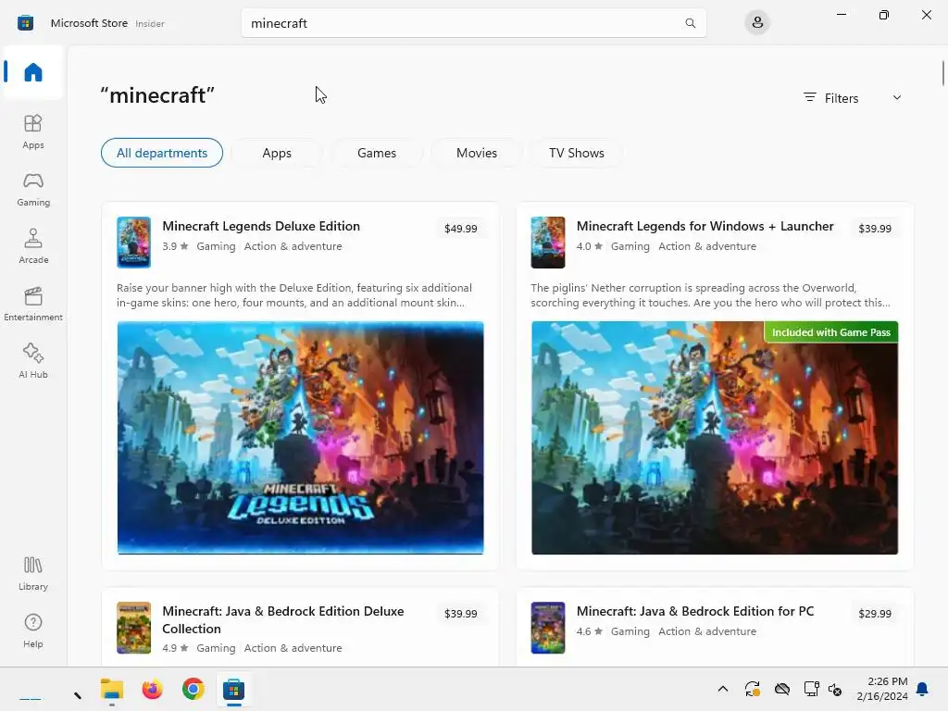
Task: Open the Help section
Action: pos(33,631)
